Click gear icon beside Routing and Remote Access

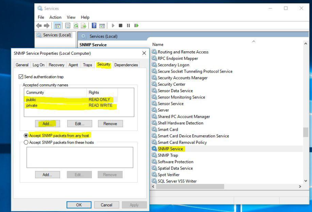[x=154, y=52]
